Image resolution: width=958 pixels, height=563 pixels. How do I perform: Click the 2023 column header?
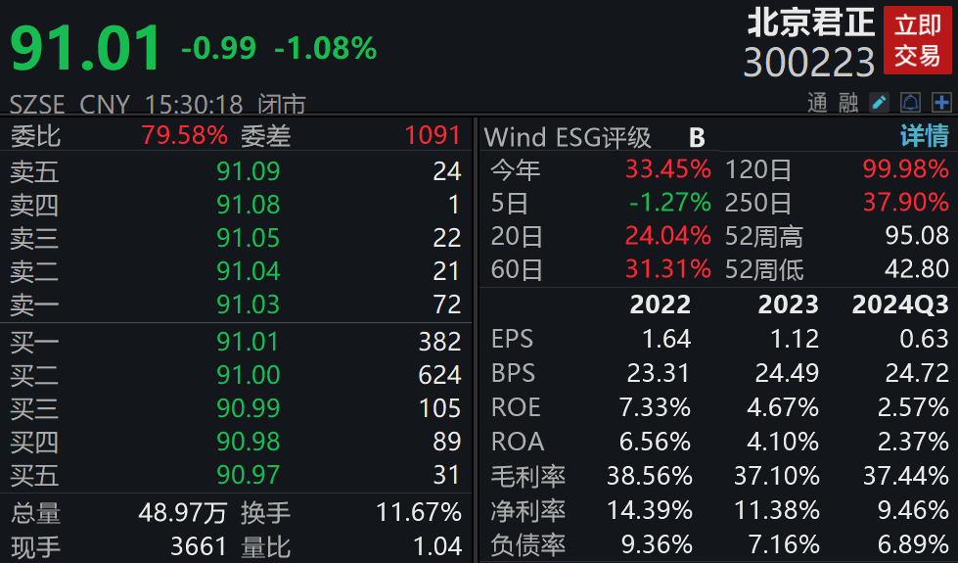(788, 305)
